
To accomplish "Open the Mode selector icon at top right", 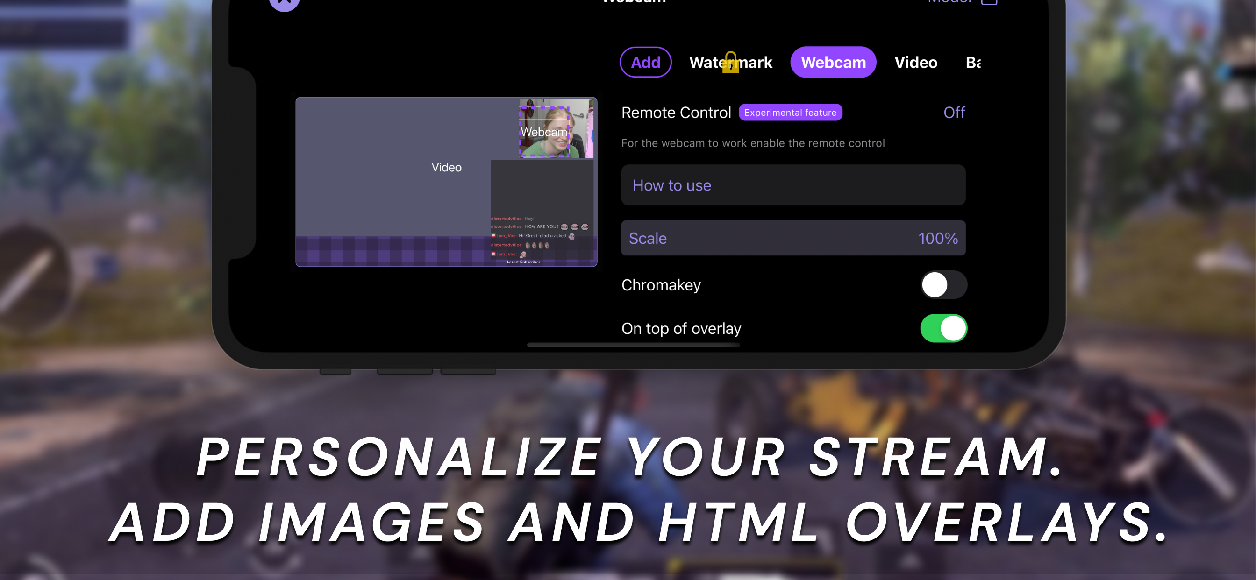I will point(990,3).
